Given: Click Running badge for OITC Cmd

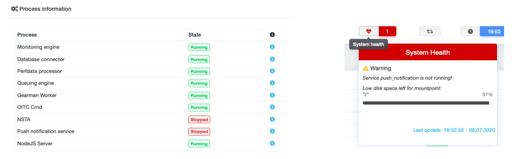Looking at the screenshot, I should (x=199, y=107).
